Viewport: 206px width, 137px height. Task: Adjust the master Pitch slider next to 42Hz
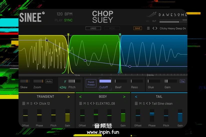[x=74, y=81]
